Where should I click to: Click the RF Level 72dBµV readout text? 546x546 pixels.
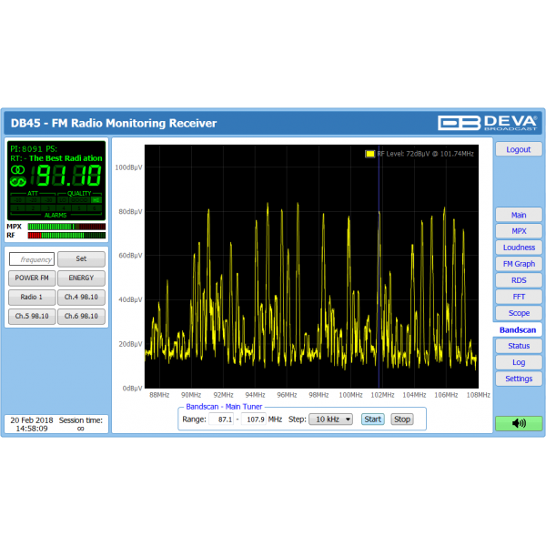coord(425,154)
